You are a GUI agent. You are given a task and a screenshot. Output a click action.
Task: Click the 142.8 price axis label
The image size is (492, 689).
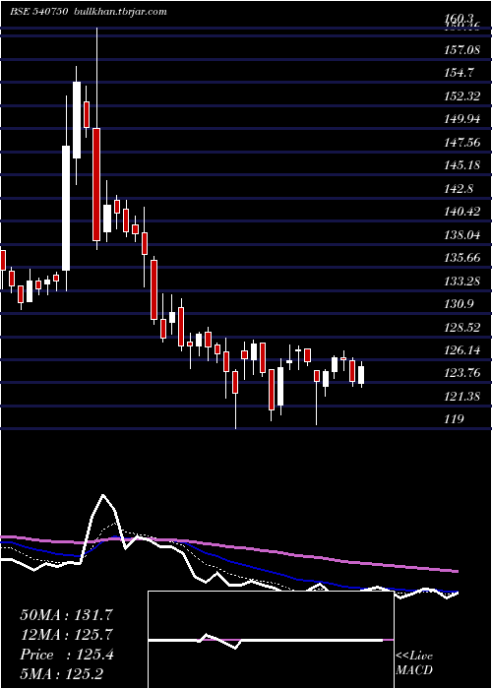tap(459, 189)
